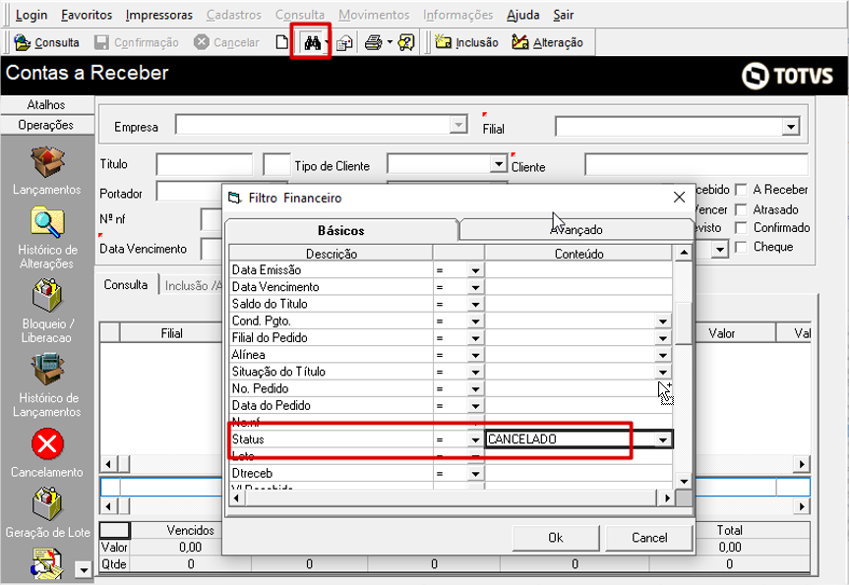Screen dimensions: 849x585
Task: Open Situação do Título content dropdown
Action: point(663,373)
